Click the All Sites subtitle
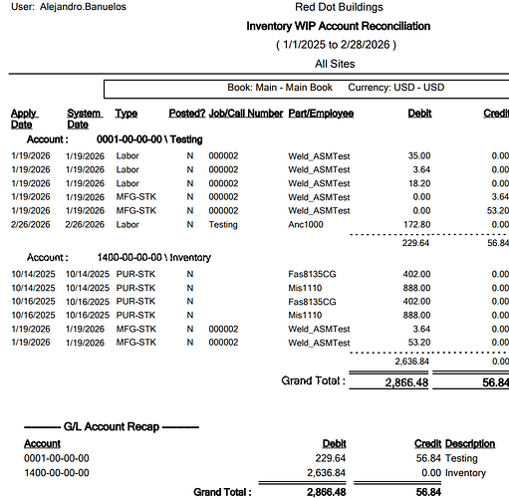509x498 pixels. (335, 64)
